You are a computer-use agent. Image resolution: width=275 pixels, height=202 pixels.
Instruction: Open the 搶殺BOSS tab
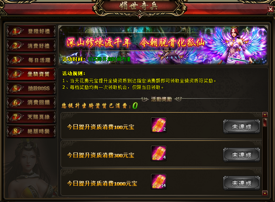(31, 88)
